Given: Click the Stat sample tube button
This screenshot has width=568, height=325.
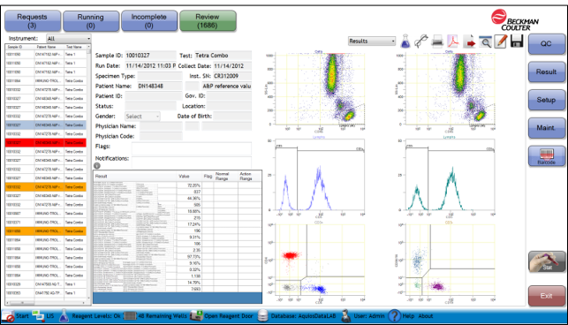Looking at the screenshot, I should [x=546, y=261].
